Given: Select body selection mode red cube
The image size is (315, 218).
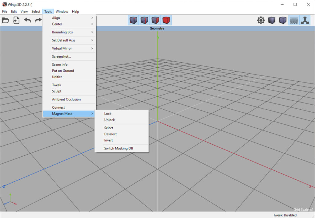Looking at the screenshot, I should click(x=166, y=20).
